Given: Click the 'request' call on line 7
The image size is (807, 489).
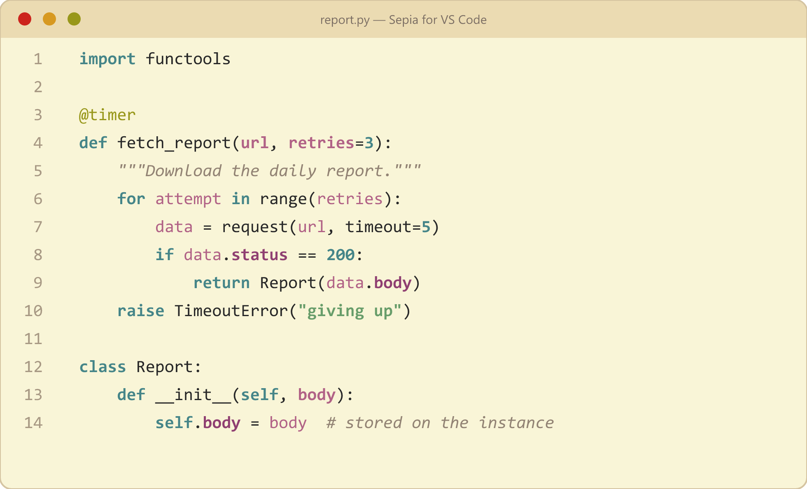Looking at the screenshot, I should tap(255, 227).
